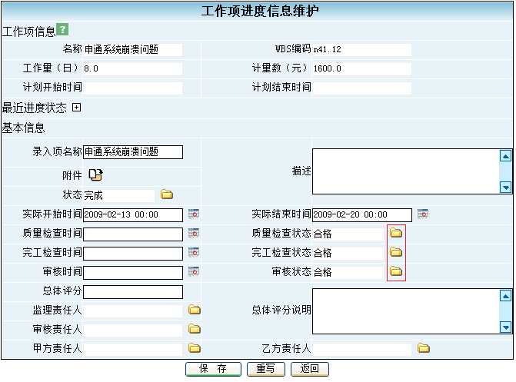
Task: Click the 工作项进度信息维护 title
Action: click(x=260, y=12)
